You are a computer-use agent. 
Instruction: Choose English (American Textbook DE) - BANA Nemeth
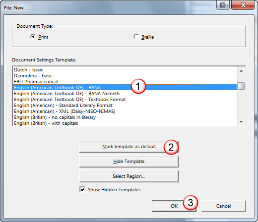pos(125,94)
